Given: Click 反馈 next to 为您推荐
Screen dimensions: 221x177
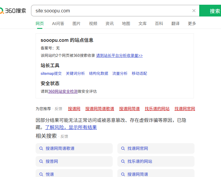Looking at the screenshot, I should (x=58, y=109).
